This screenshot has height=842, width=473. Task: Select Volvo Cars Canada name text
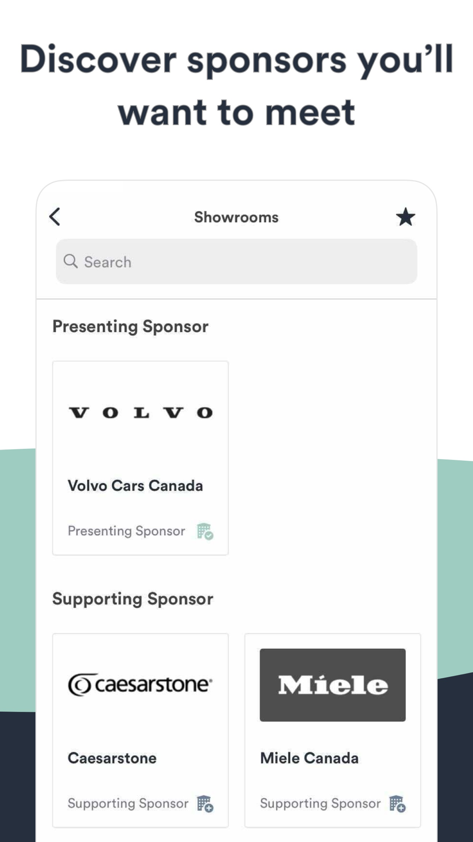tap(135, 485)
